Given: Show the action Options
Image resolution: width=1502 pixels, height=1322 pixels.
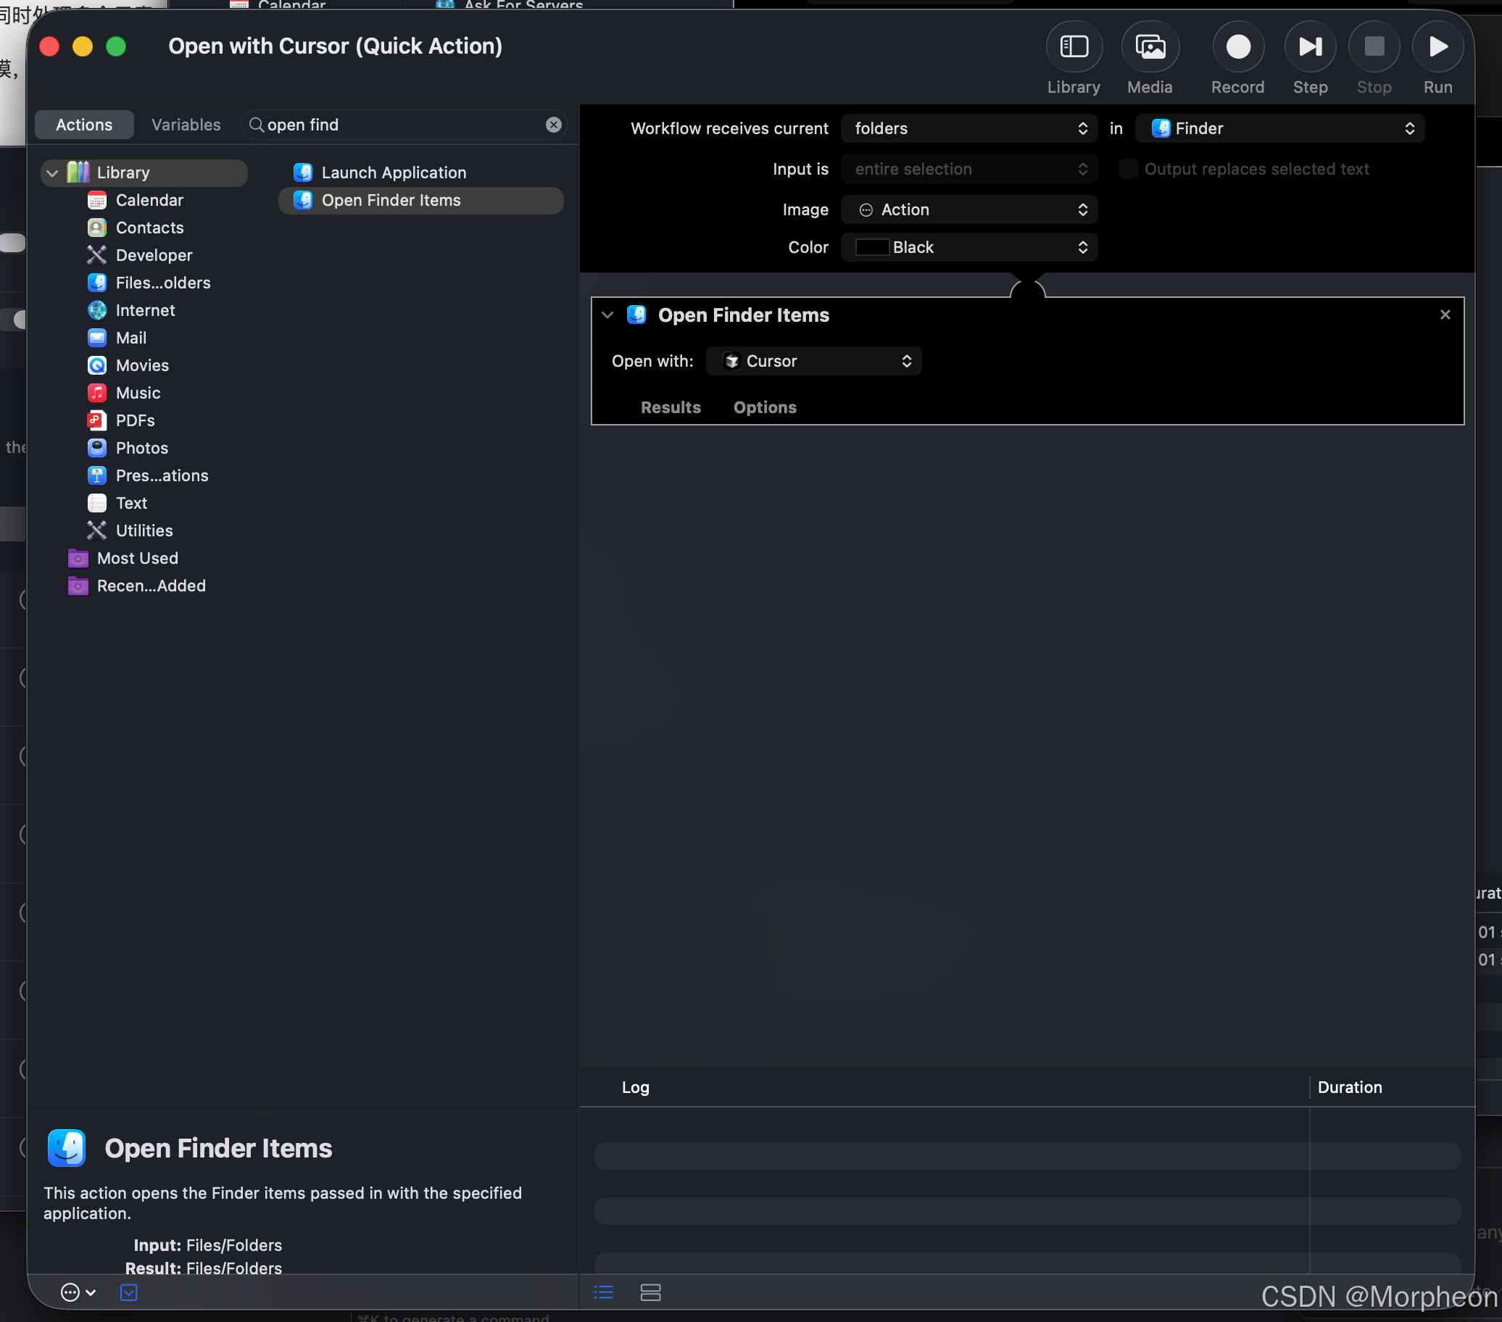Looking at the screenshot, I should pos(764,408).
